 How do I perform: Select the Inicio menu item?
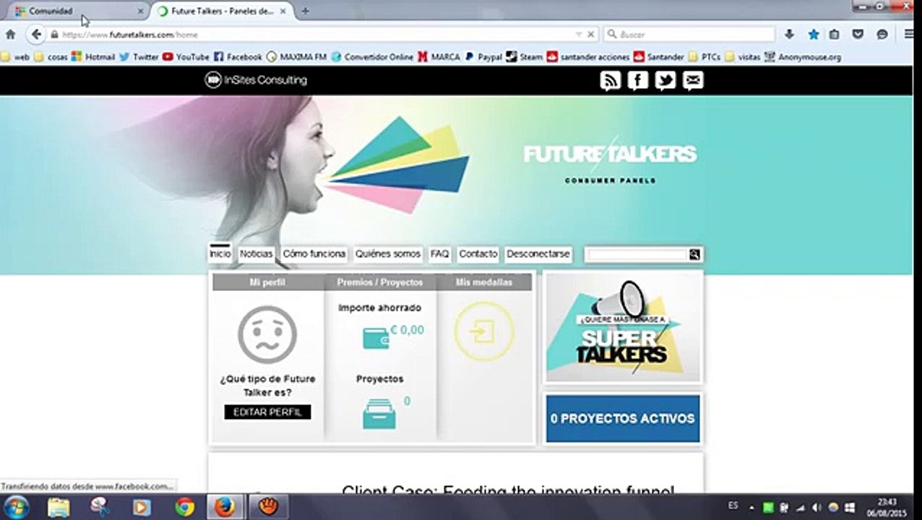220,253
